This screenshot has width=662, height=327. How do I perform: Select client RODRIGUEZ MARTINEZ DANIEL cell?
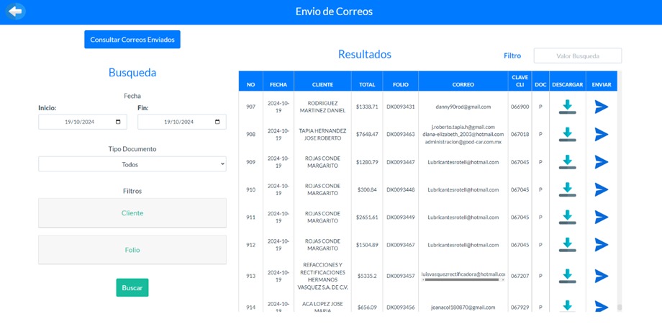(322, 107)
